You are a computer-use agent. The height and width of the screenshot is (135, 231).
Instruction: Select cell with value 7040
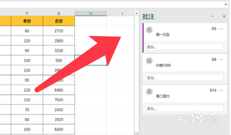59,100
